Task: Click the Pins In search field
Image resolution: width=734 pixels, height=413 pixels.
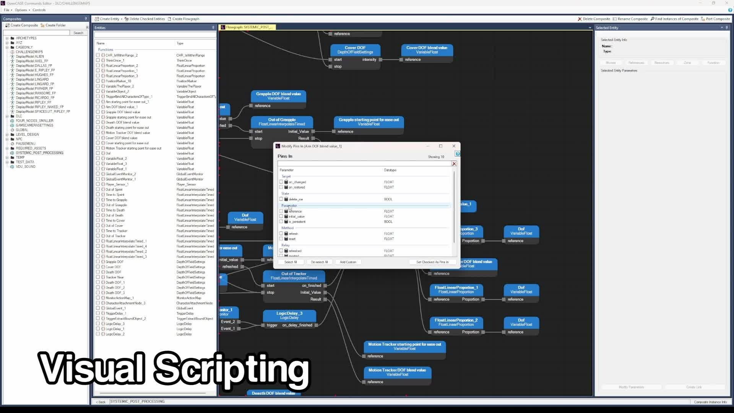Action: pyautogui.click(x=364, y=164)
